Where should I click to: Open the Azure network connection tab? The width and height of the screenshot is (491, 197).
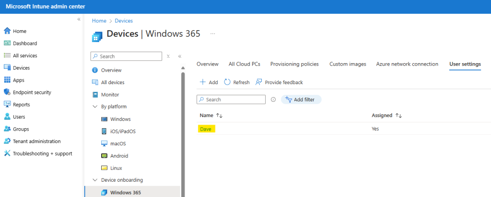[407, 64]
